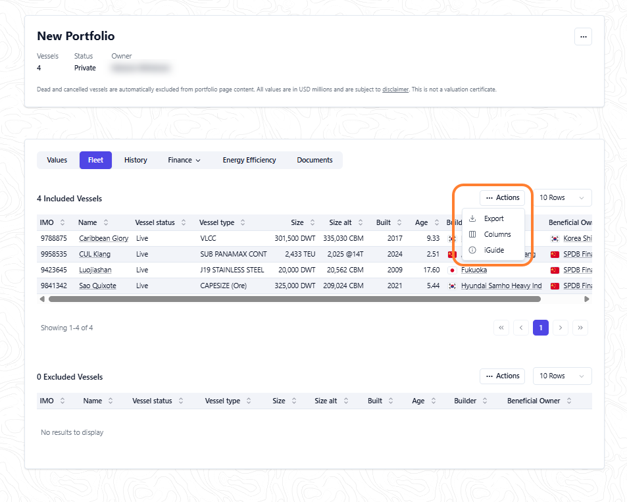This screenshot has width=627, height=502.
Task: Sort excluded vessels by Beneficial Owner
Action: coord(569,401)
